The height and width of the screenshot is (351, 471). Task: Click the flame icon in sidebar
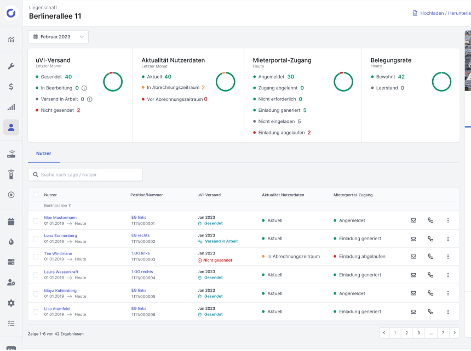(11, 242)
